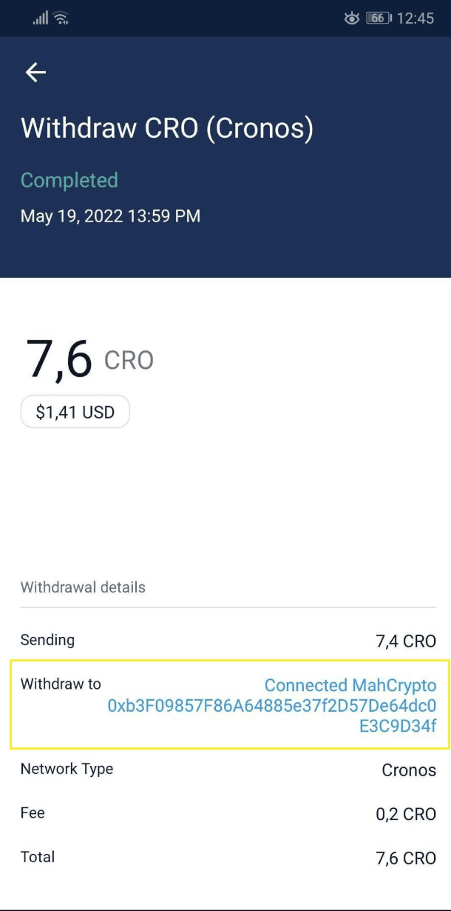Tap the 0xb3F09857 withdrawal address
The height and width of the screenshot is (911, 451).
(x=272, y=706)
